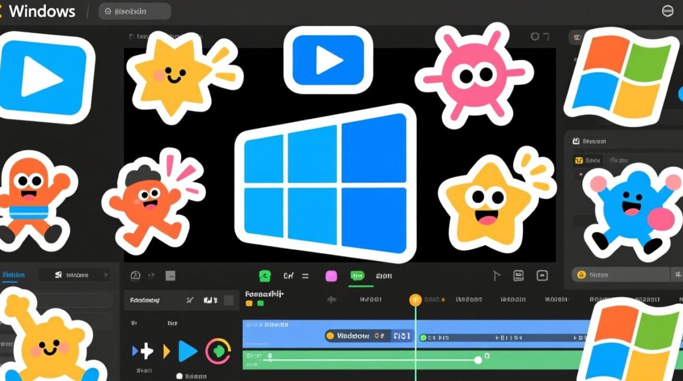
Task: Select the pink and green circular record icon
Action: [218, 351]
